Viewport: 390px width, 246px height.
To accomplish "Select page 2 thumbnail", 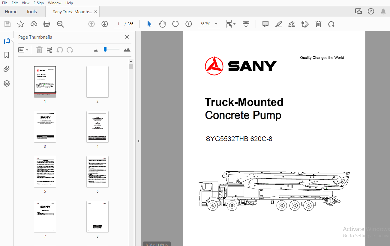I will coord(97,82).
